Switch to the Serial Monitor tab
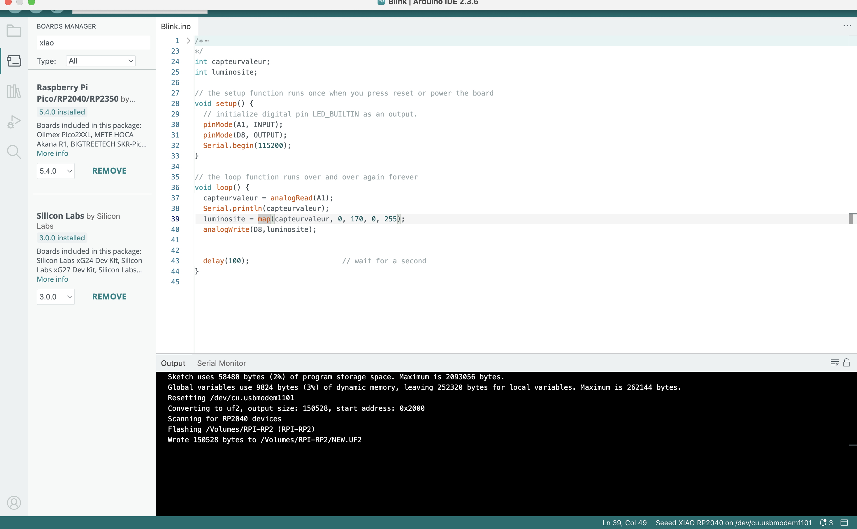Screen dimensions: 857x529 221,363
